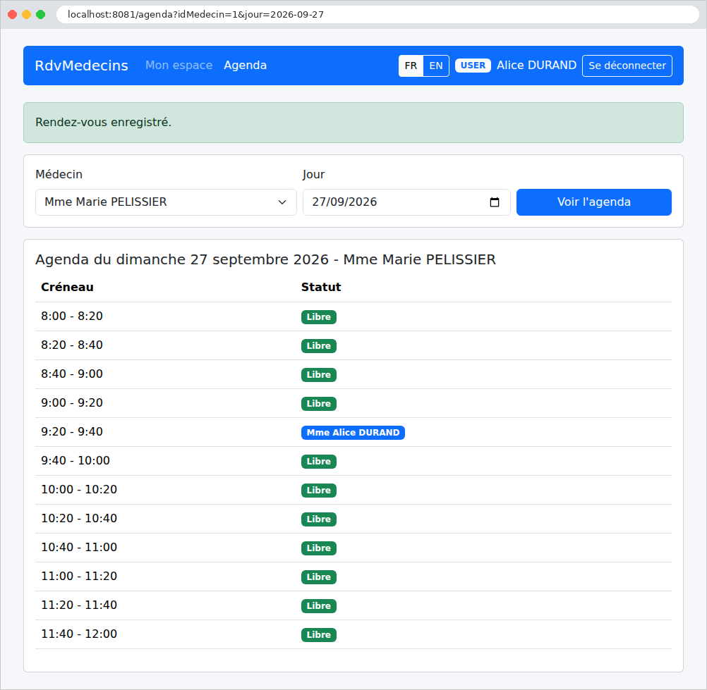Click the Libre badge for 8:00 - 8:20
Image resolution: width=707 pixels, height=690 pixels.
pos(319,317)
